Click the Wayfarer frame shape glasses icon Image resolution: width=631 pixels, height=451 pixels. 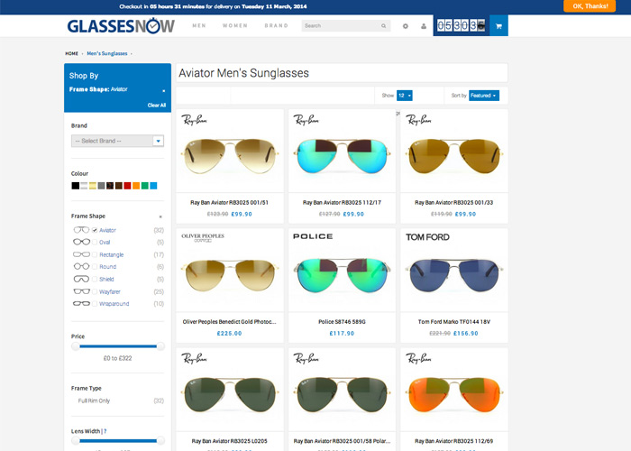81,291
